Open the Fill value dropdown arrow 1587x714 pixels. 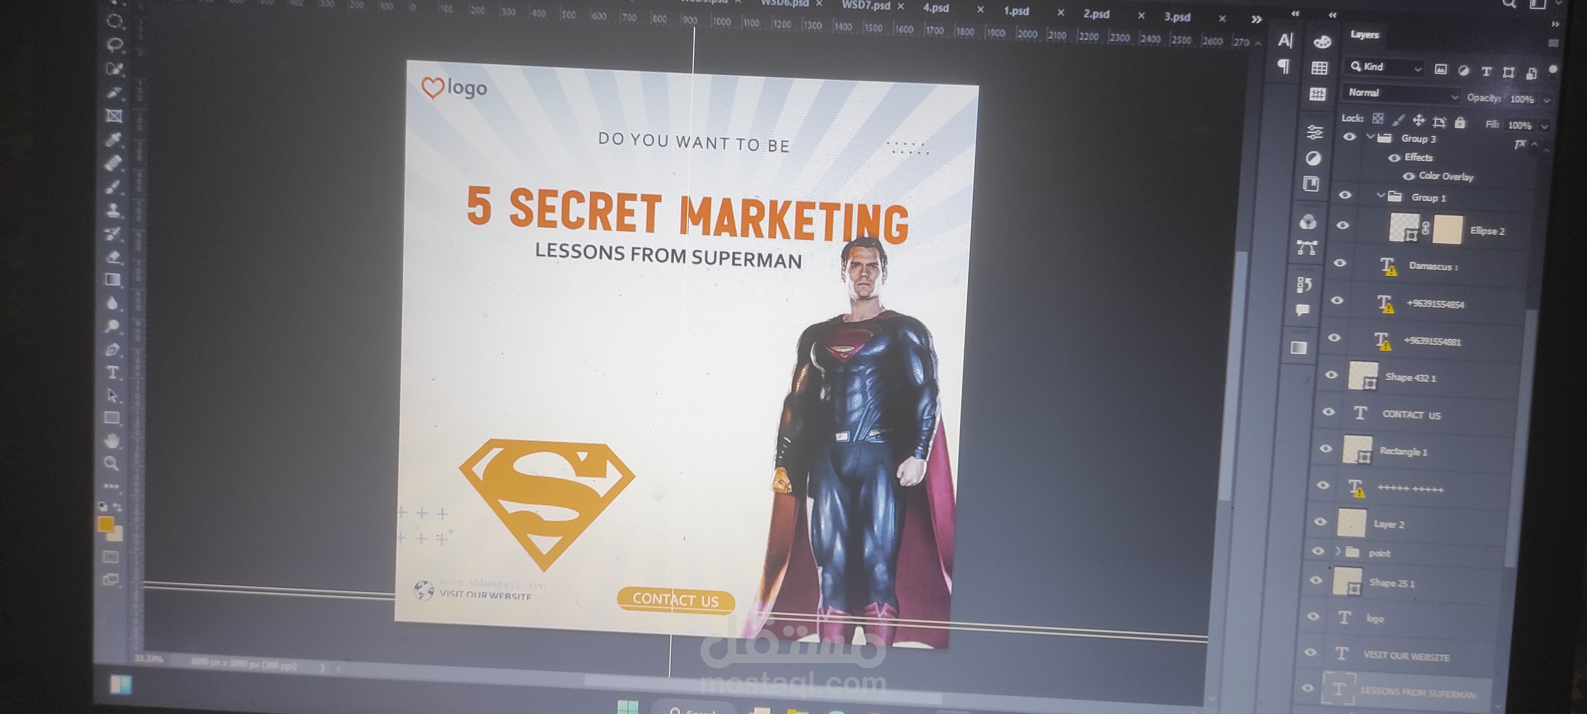click(x=1545, y=126)
